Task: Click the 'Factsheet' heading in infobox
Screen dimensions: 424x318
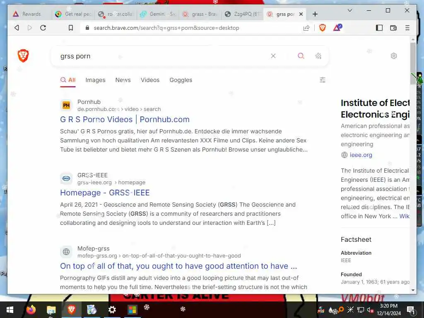Action: (x=356, y=239)
